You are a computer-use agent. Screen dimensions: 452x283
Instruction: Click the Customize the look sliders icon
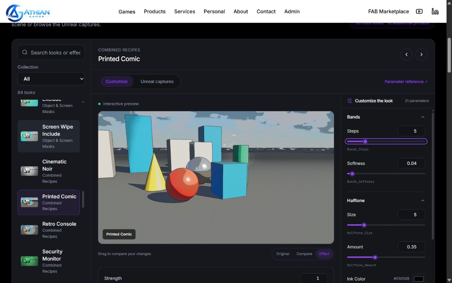[x=350, y=101]
